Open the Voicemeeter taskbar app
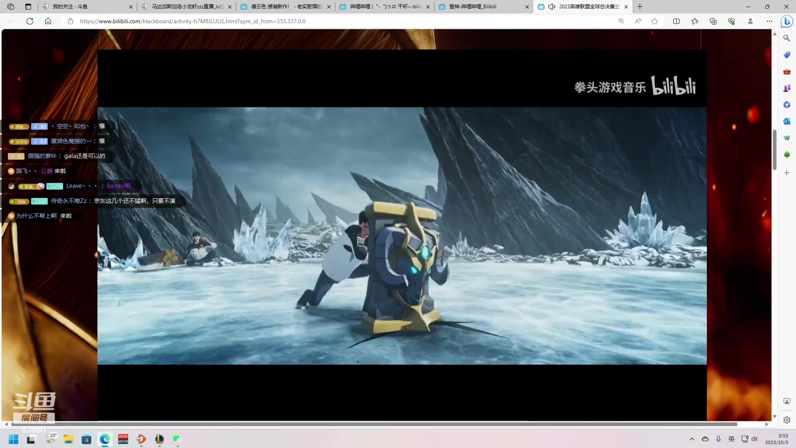796x448 pixels. tap(123, 439)
